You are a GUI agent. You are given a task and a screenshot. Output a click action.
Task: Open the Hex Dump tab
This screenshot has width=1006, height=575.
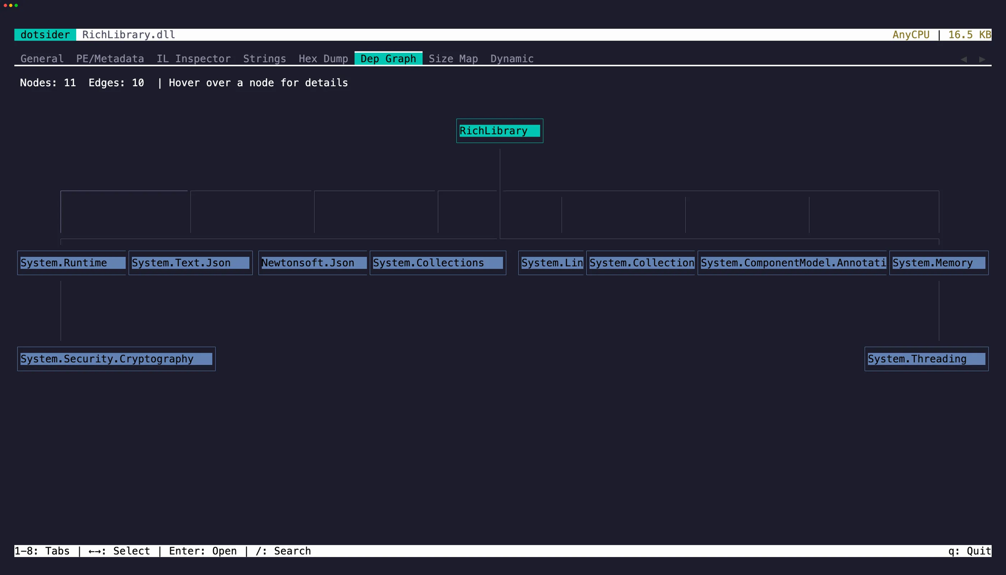pyautogui.click(x=323, y=59)
